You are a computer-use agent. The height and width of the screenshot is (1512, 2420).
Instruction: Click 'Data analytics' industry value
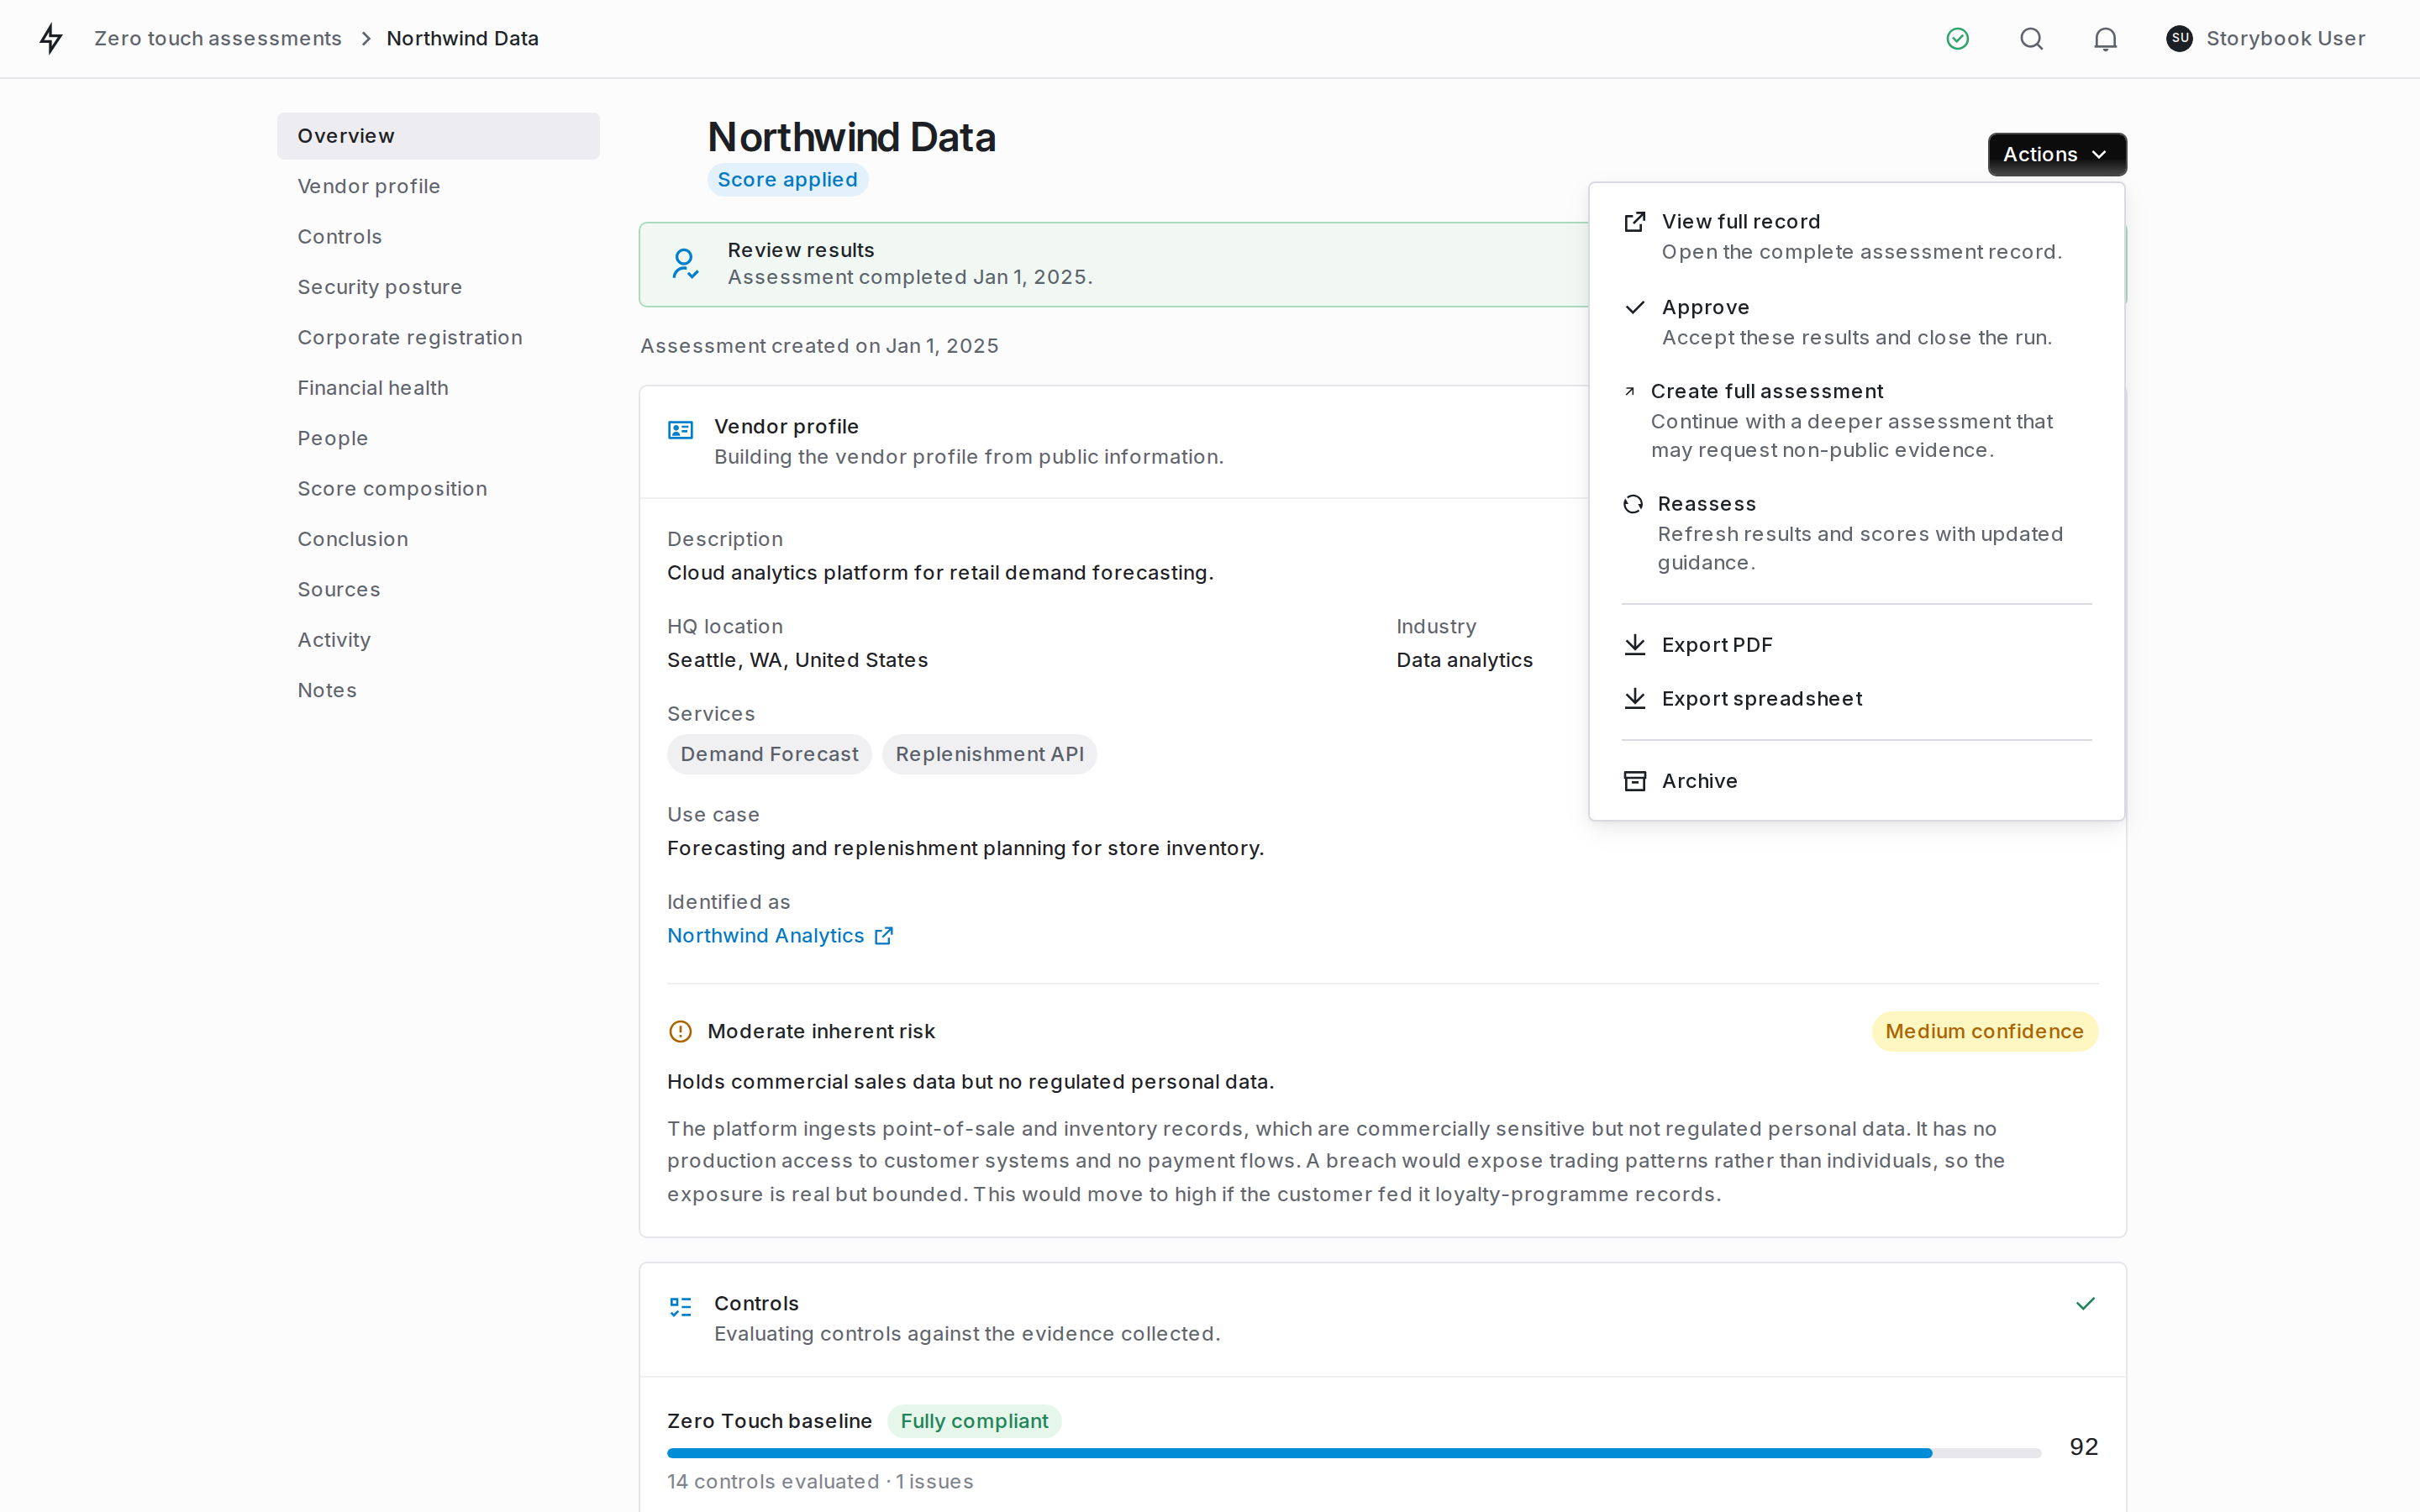click(x=1464, y=660)
